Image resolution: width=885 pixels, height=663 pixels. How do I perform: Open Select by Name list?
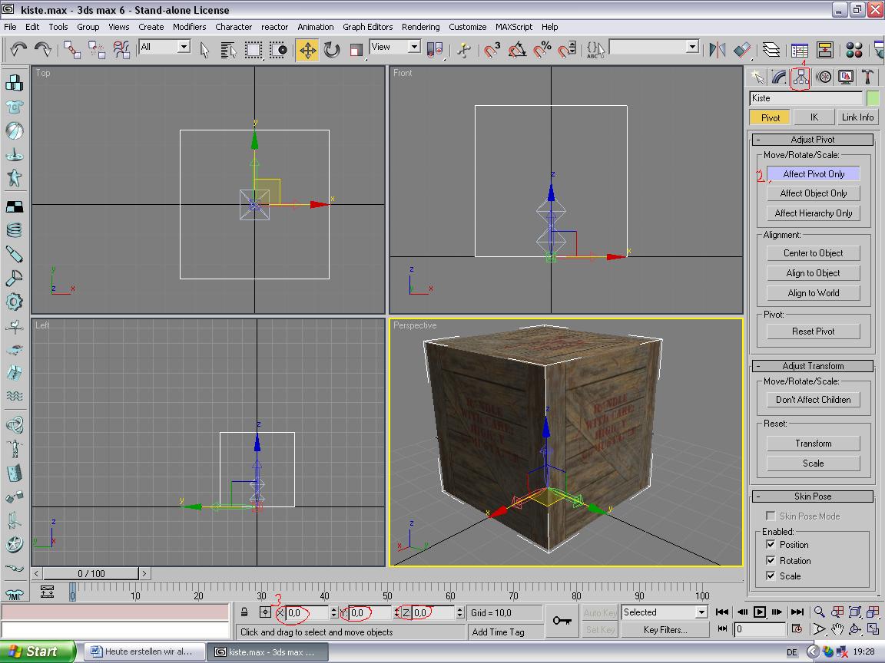point(228,50)
